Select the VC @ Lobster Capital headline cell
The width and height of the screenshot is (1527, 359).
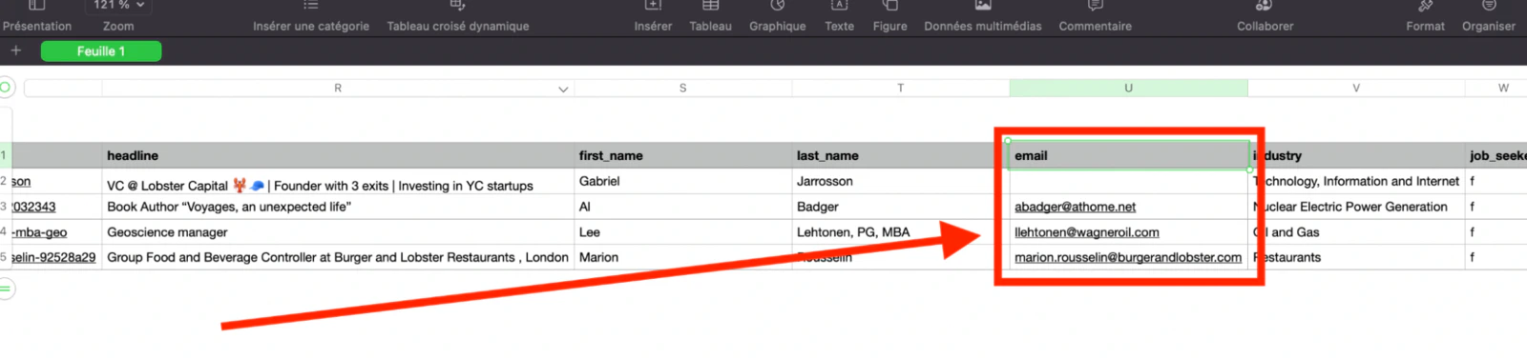click(x=338, y=181)
